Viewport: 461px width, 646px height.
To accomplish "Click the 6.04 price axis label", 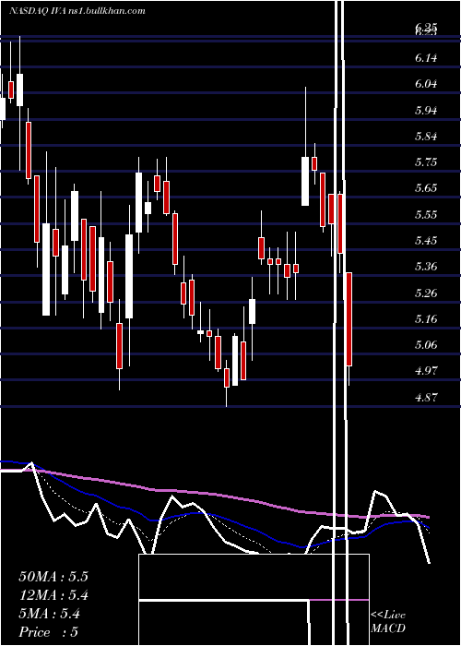I will [x=426, y=84].
